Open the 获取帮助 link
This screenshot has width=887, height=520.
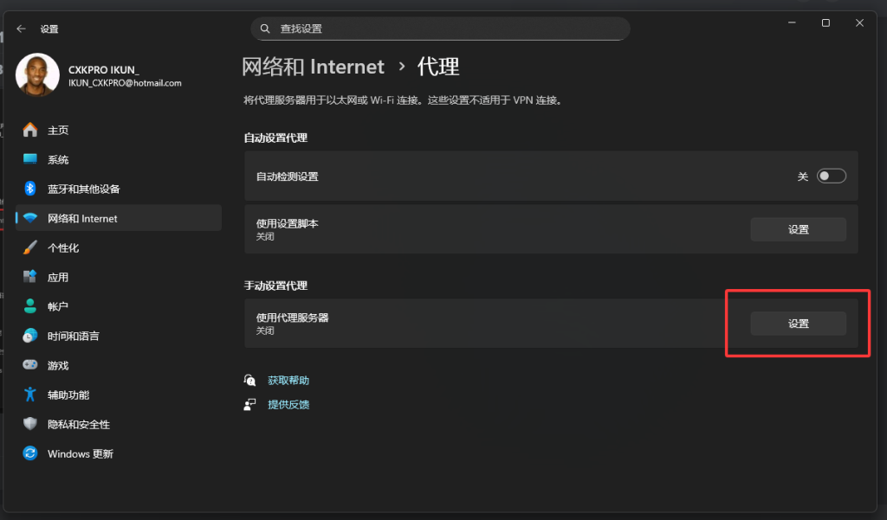288,381
